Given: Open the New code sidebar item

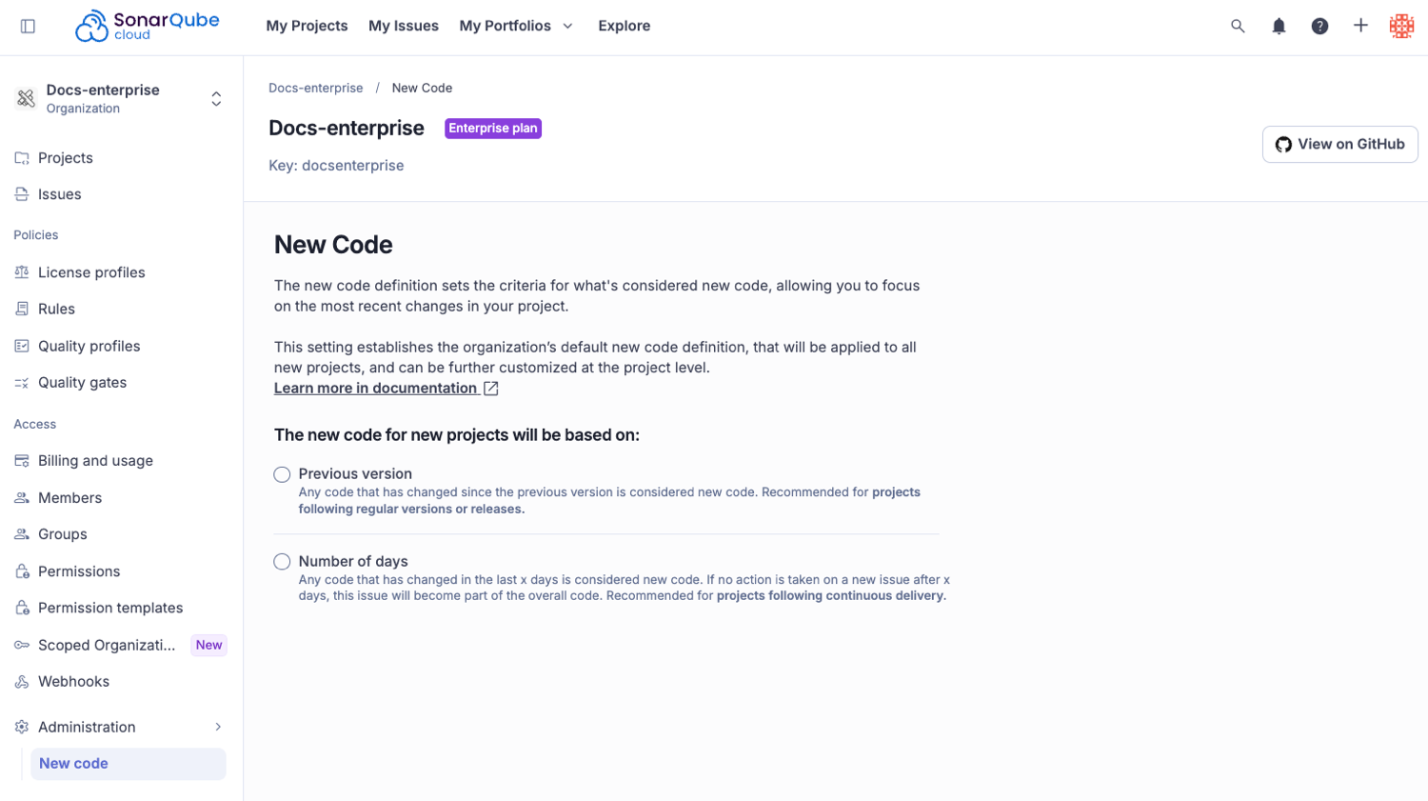Looking at the screenshot, I should pos(129,764).
